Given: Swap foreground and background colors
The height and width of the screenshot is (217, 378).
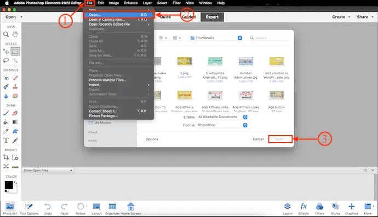Looking at the screenshot, I should tap(15, 183).
